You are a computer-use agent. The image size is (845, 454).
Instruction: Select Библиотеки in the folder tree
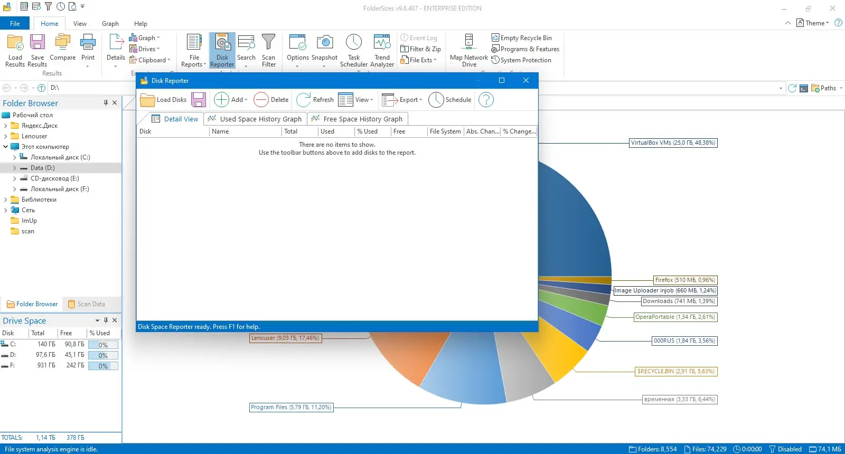(x=39, y=200)
